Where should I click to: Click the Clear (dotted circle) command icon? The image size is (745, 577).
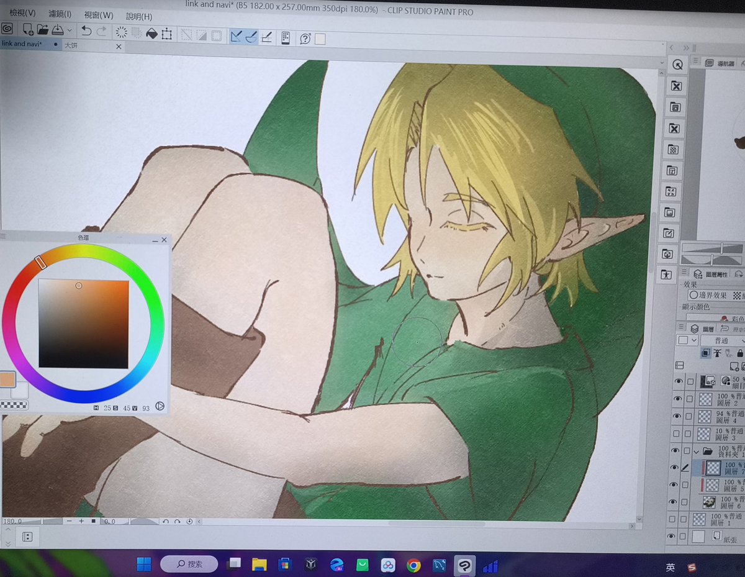[x=122, y=32]
